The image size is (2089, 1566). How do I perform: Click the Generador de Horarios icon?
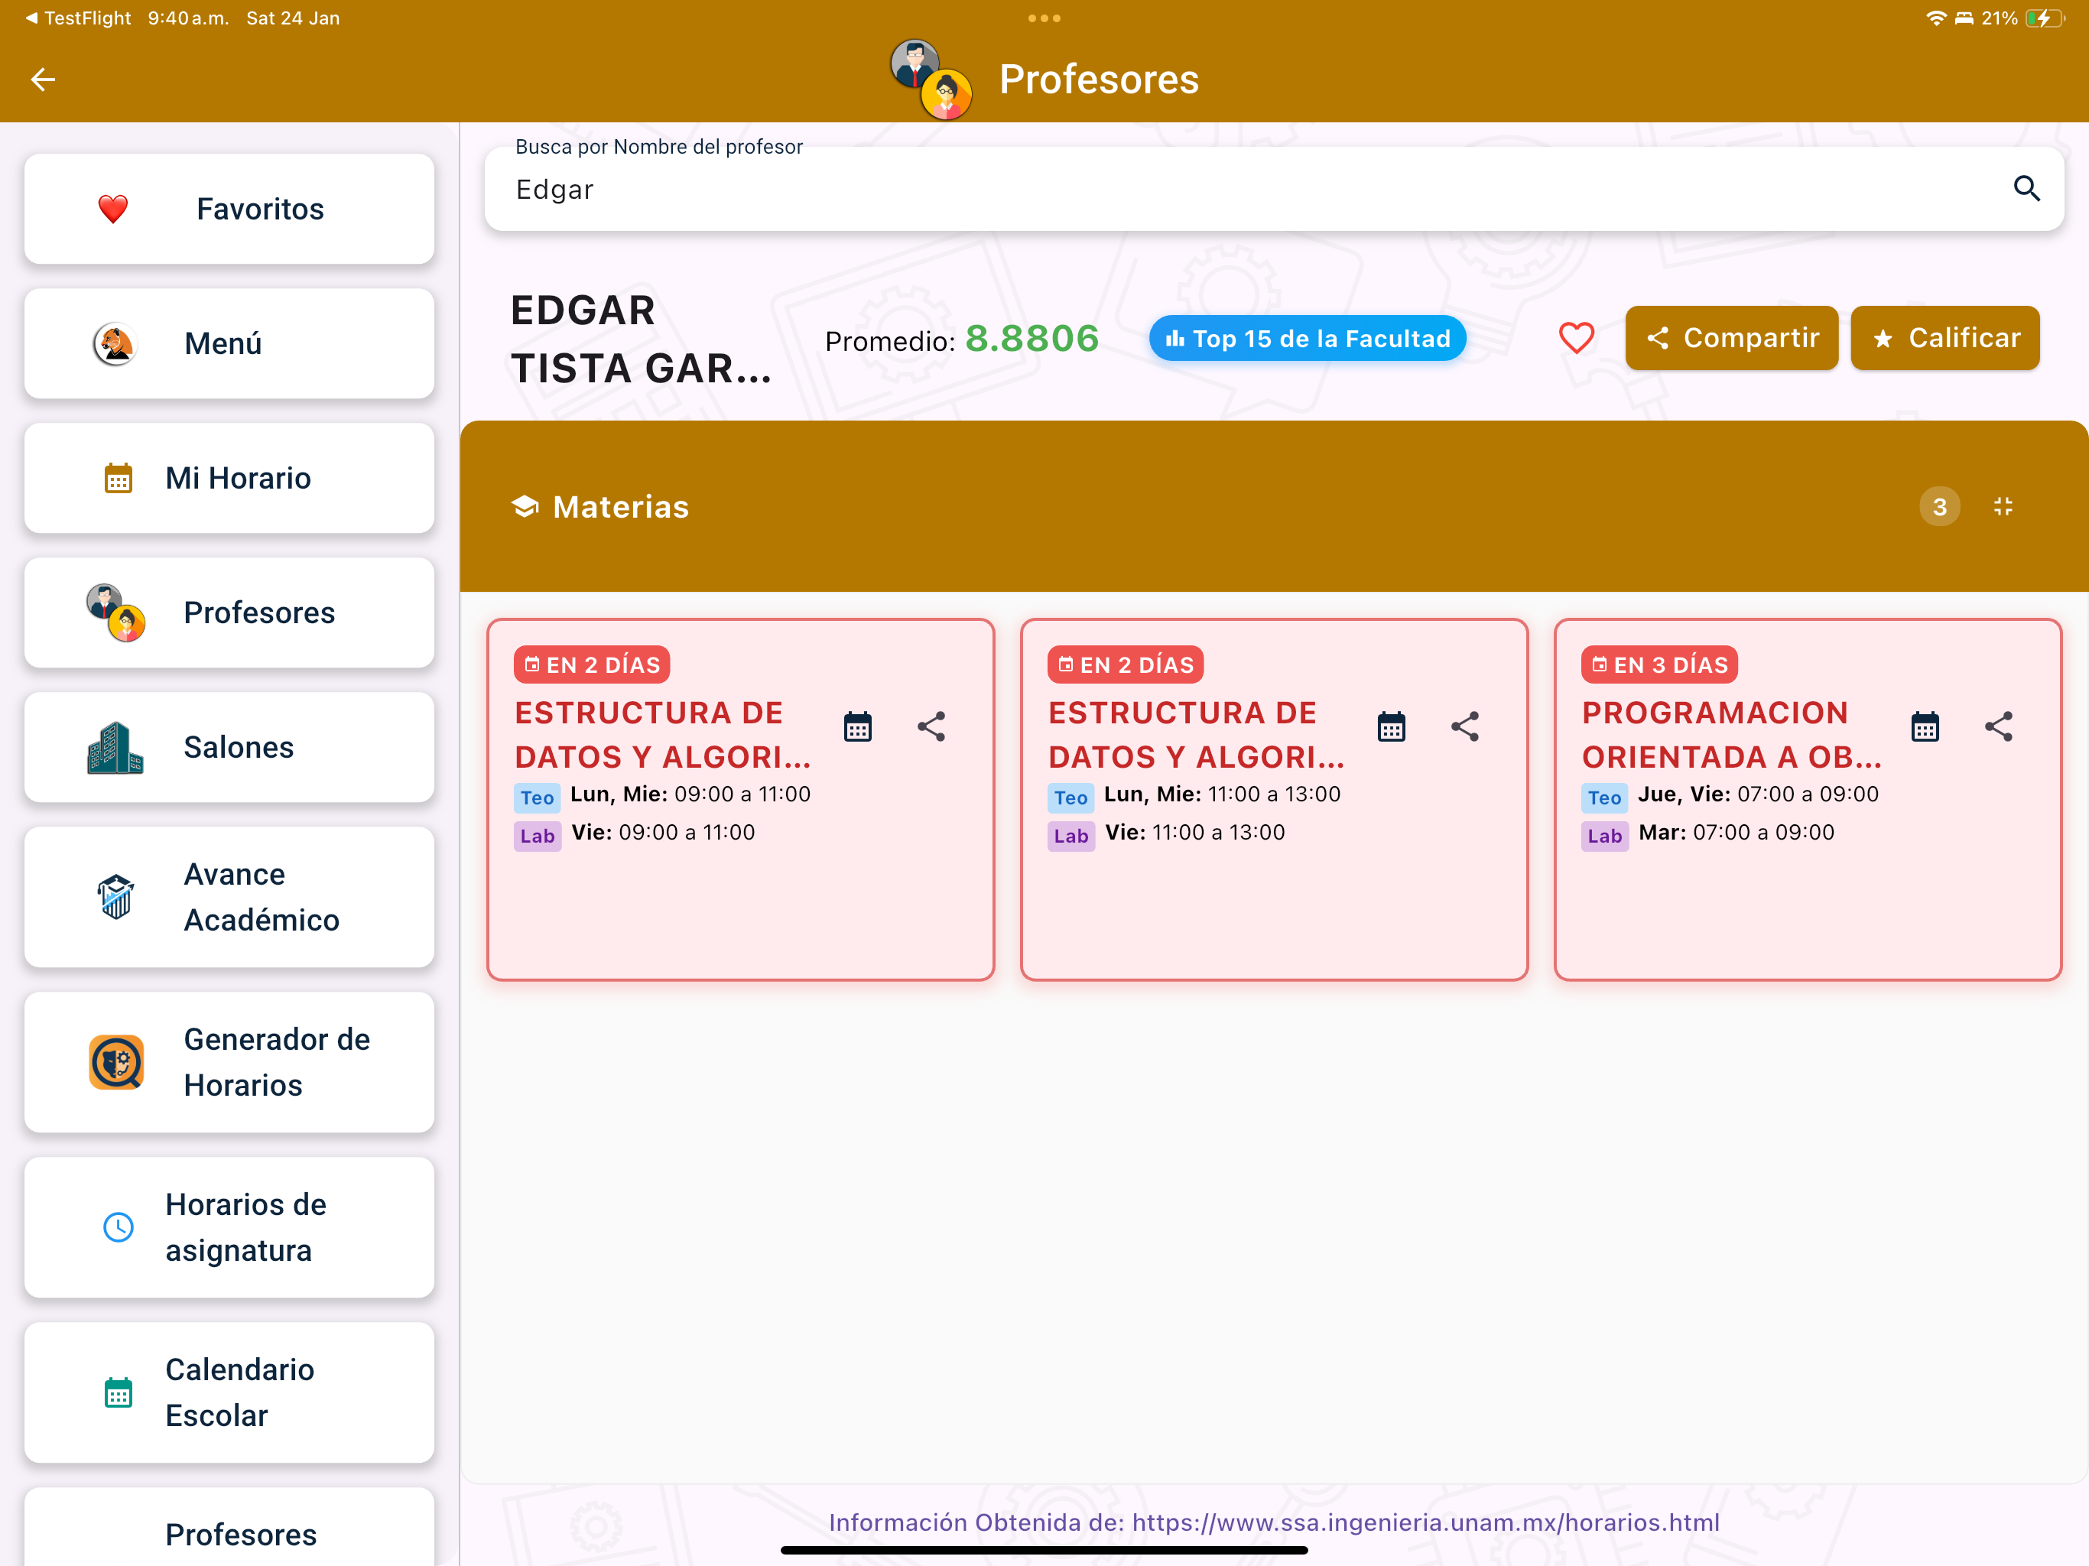pyautogui.click(x=116, y=1063)
